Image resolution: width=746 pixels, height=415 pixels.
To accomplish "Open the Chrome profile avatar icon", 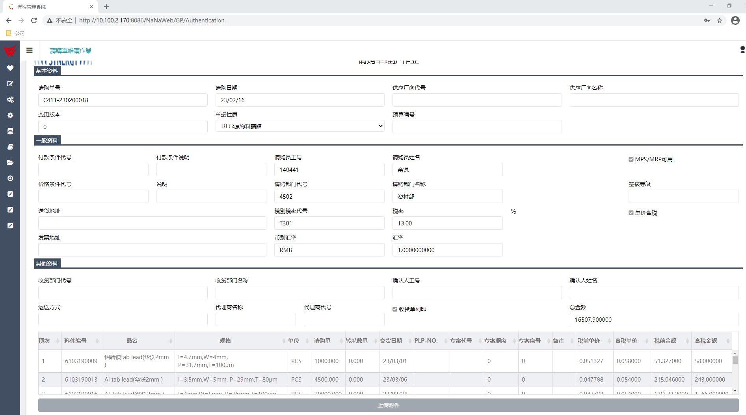I will click(735, 20).
